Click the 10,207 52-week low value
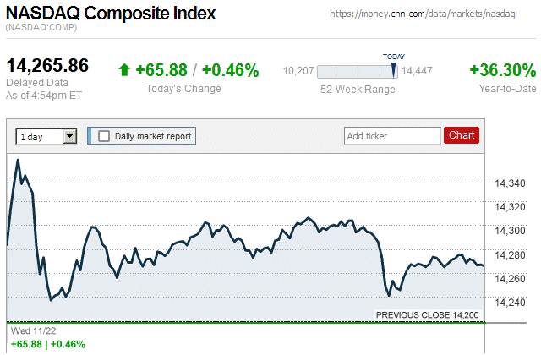The height and width of the screenshot is (355, 541). 298,72
